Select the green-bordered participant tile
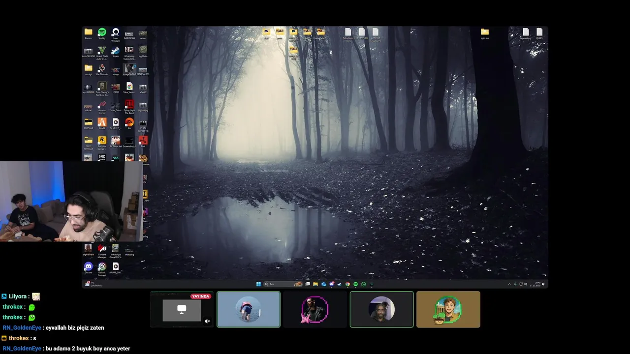This screenshot has width=630, height=354. [381, 310]
